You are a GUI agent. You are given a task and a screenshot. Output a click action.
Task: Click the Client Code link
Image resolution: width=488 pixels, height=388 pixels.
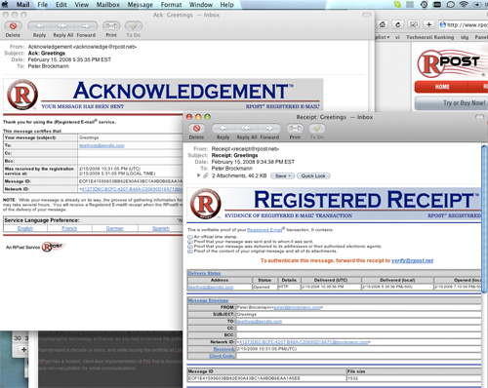pos(222,356)
